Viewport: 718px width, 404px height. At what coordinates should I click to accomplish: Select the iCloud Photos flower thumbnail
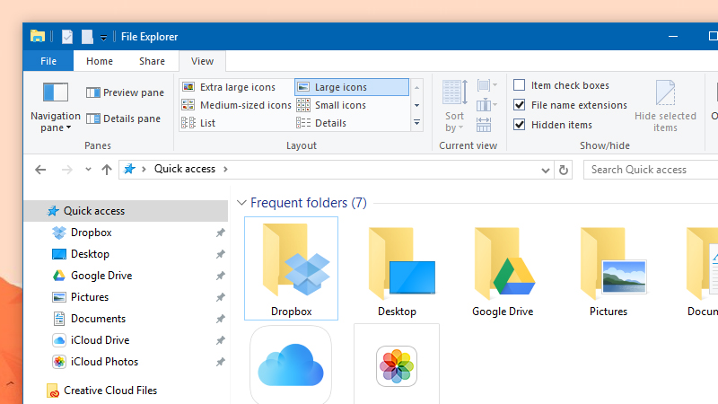coord(397,365)
